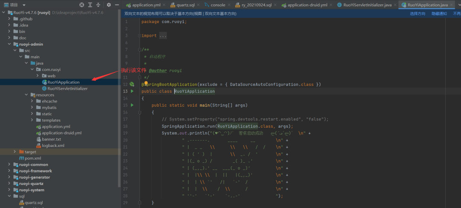Expand the doc folder
The width and height of the screenshot is (461, 208).
(9, 38)
